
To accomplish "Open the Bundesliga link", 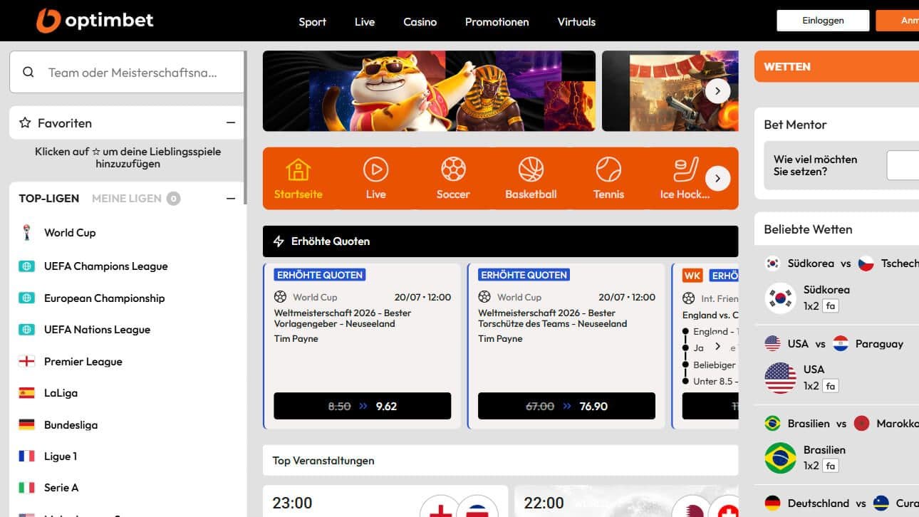I will point(71,425).
